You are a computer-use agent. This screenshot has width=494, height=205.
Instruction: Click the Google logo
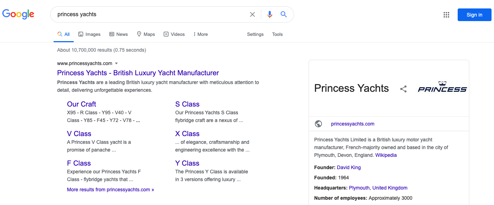(18, 14)
